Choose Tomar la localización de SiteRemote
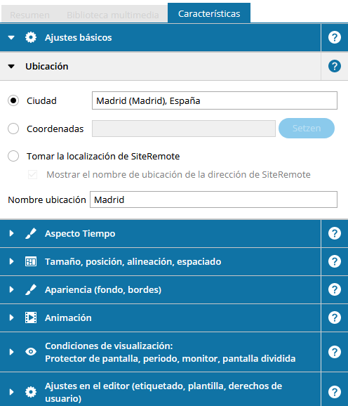This screenshot has width=348, height=406. point(13,156)
